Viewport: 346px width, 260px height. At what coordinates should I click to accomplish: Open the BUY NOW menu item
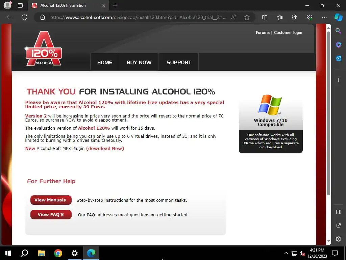[x=139, y=62]
